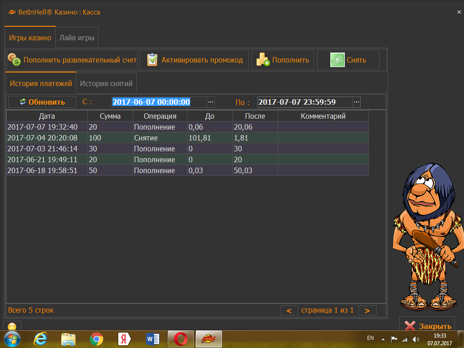Click the 101,81 balance cell
Screen dimensions: 464x348
pyautogui.click(x=210, y=138)
